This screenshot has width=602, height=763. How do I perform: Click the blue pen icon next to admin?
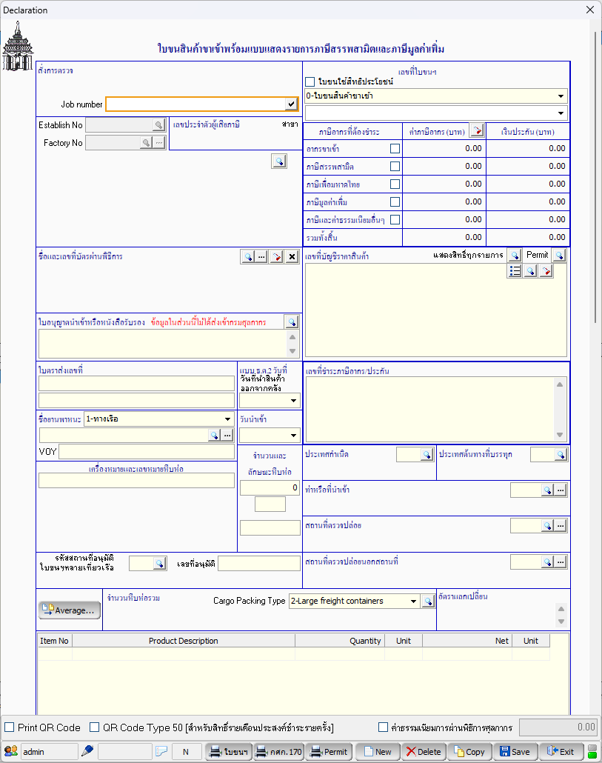pos(87,751)
